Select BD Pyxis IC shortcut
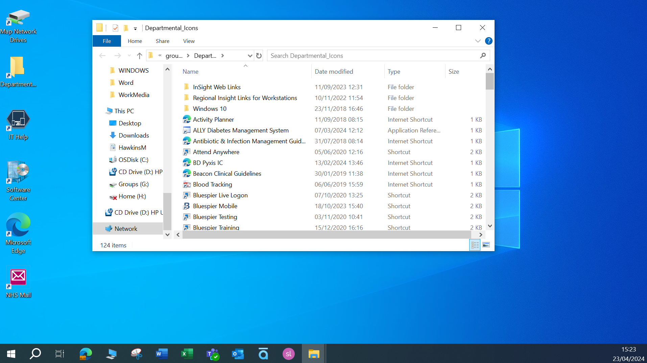647x363 pixels. (208, 163)
